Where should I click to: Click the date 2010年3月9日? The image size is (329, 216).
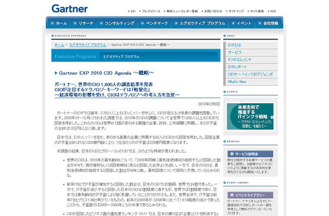click(x=209, y=104)
